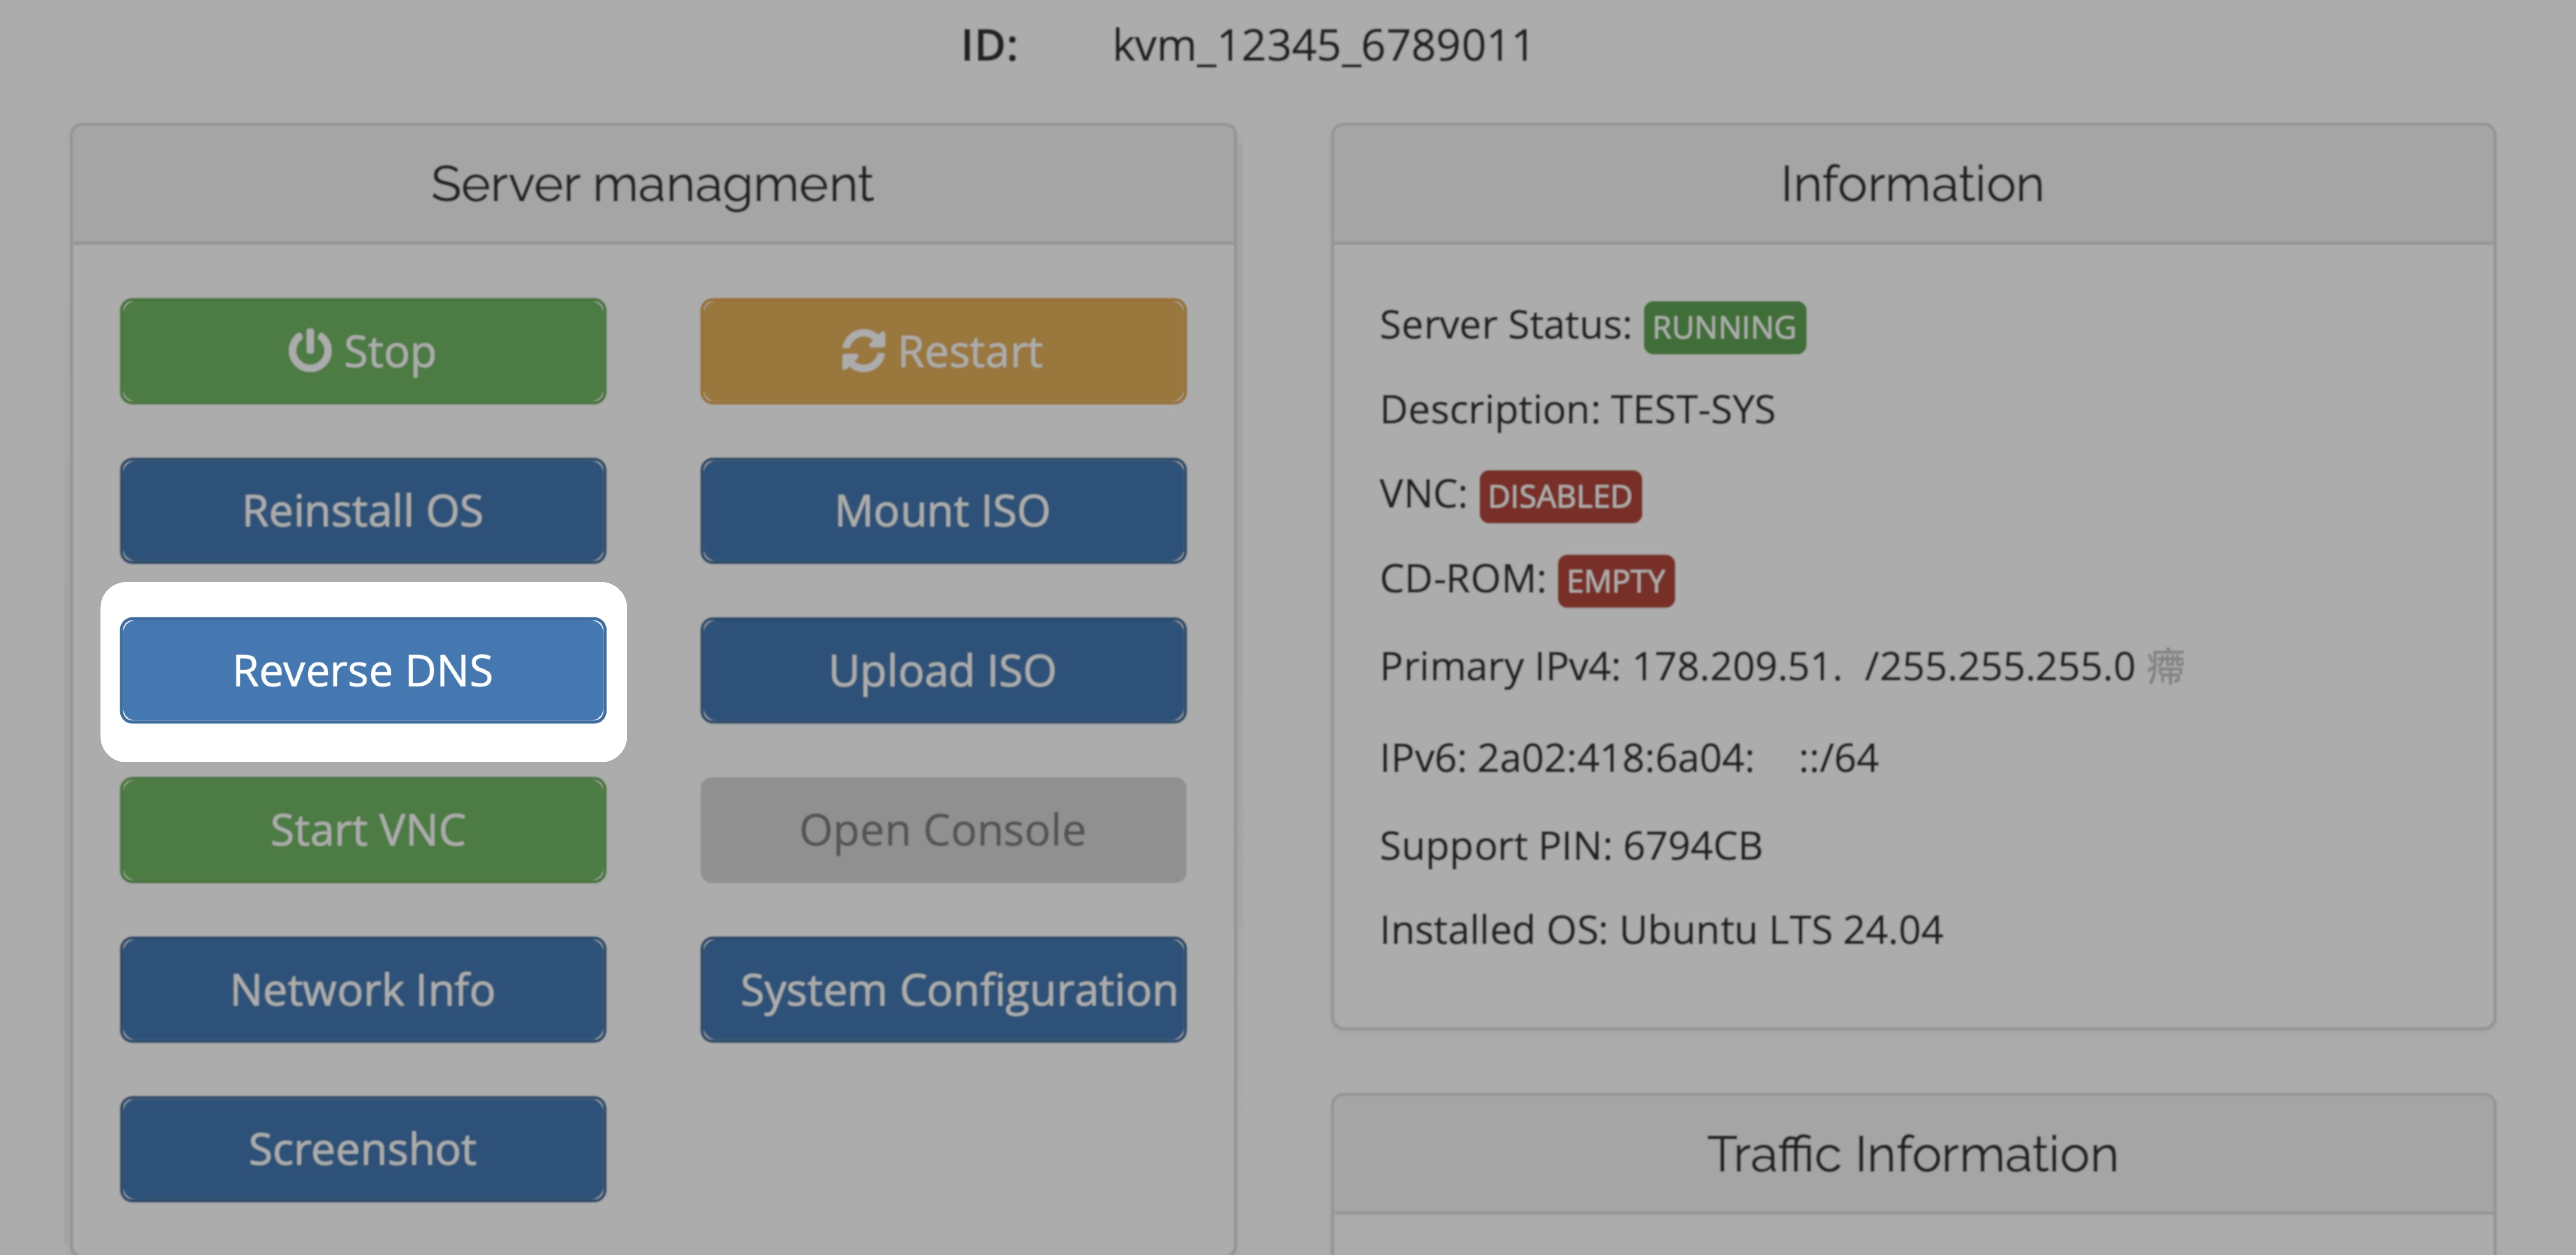Click the EMPTY CD-ROM badge
The image size is (2576, 1255).
coord(1616,581)
